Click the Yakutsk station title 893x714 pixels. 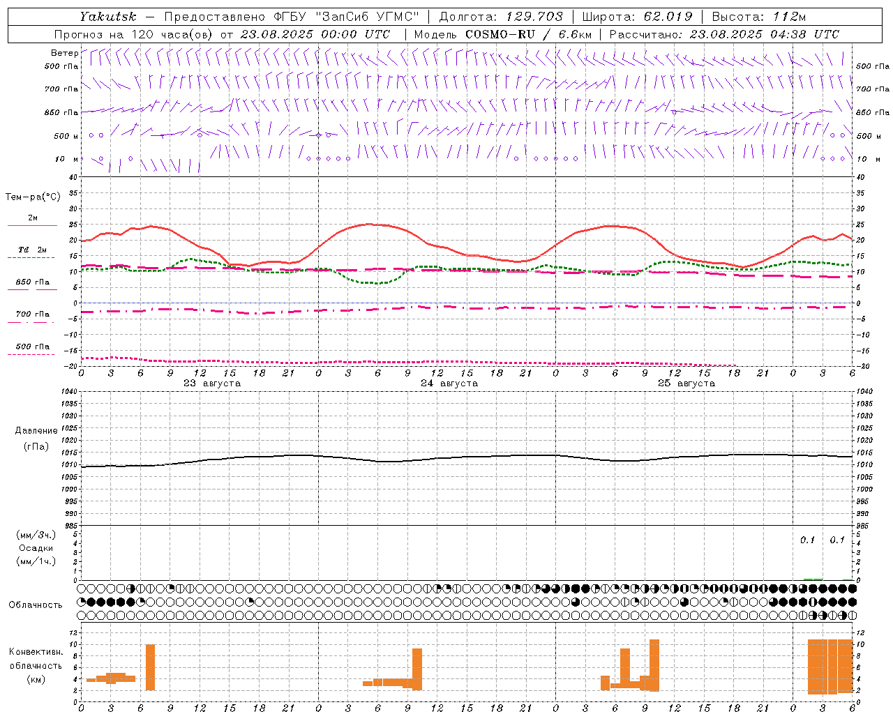point(107,17)
